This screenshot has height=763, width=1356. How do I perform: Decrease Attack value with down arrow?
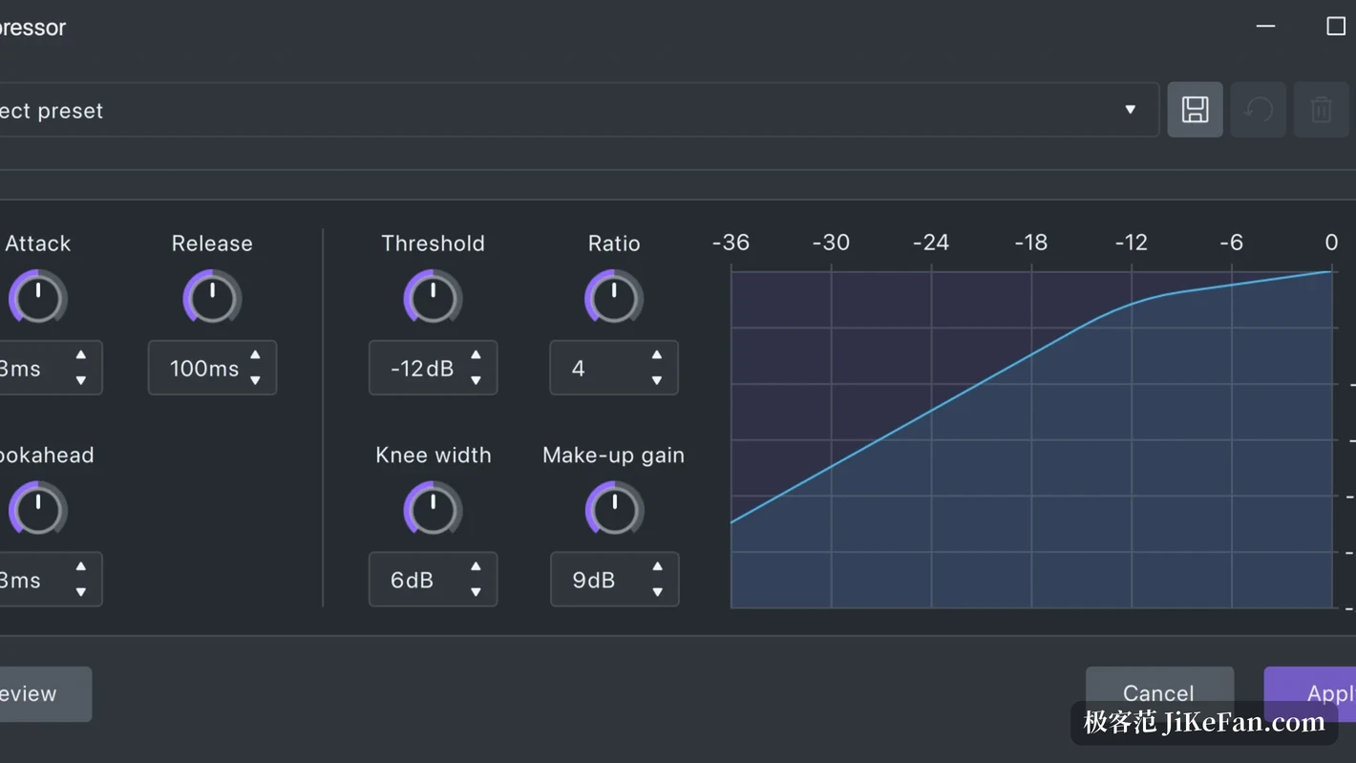pos(81,380)
